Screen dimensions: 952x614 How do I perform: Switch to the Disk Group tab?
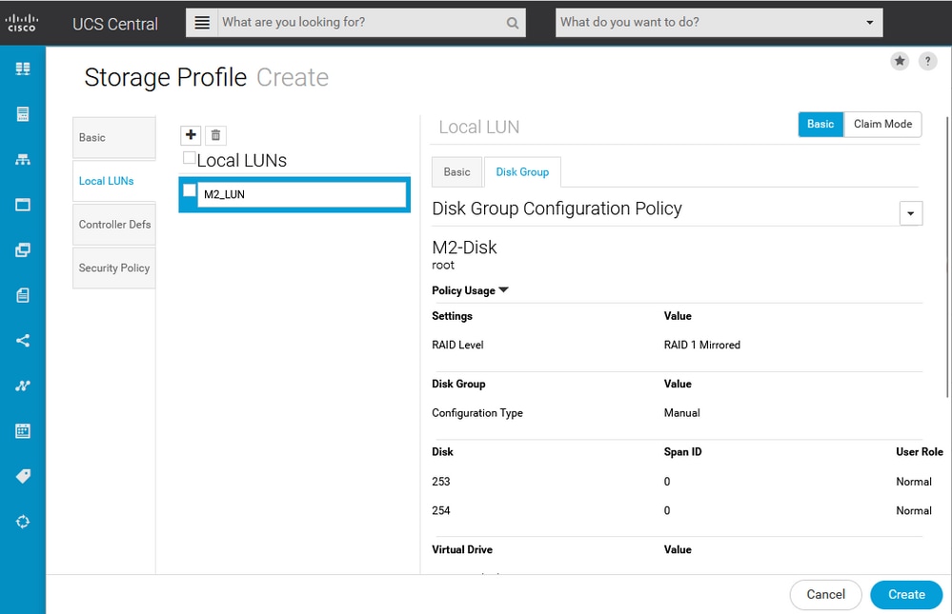522,172
